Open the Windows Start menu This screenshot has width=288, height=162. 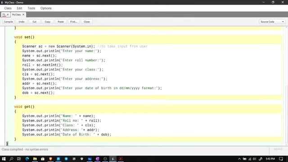pyautogui.click(x=4, y=159)
